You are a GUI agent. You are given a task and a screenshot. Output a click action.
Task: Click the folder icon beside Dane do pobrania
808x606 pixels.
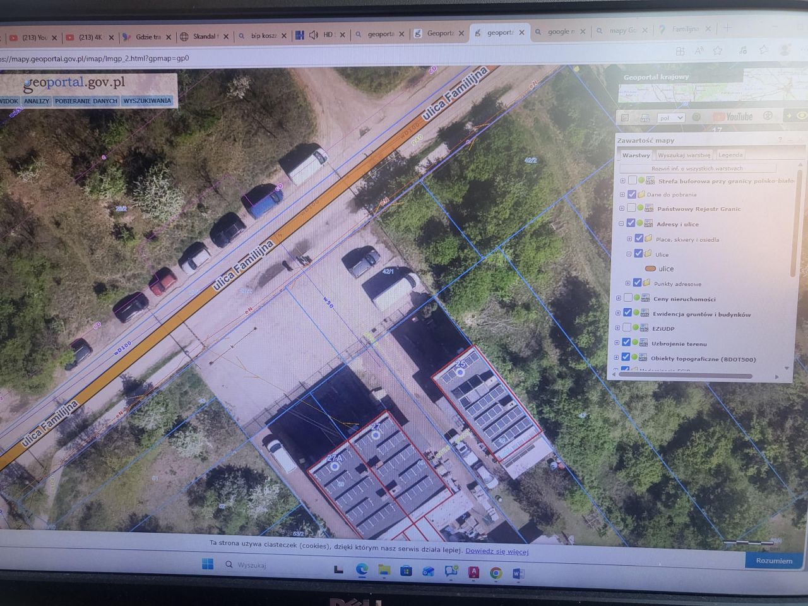(x=641, y=194)
